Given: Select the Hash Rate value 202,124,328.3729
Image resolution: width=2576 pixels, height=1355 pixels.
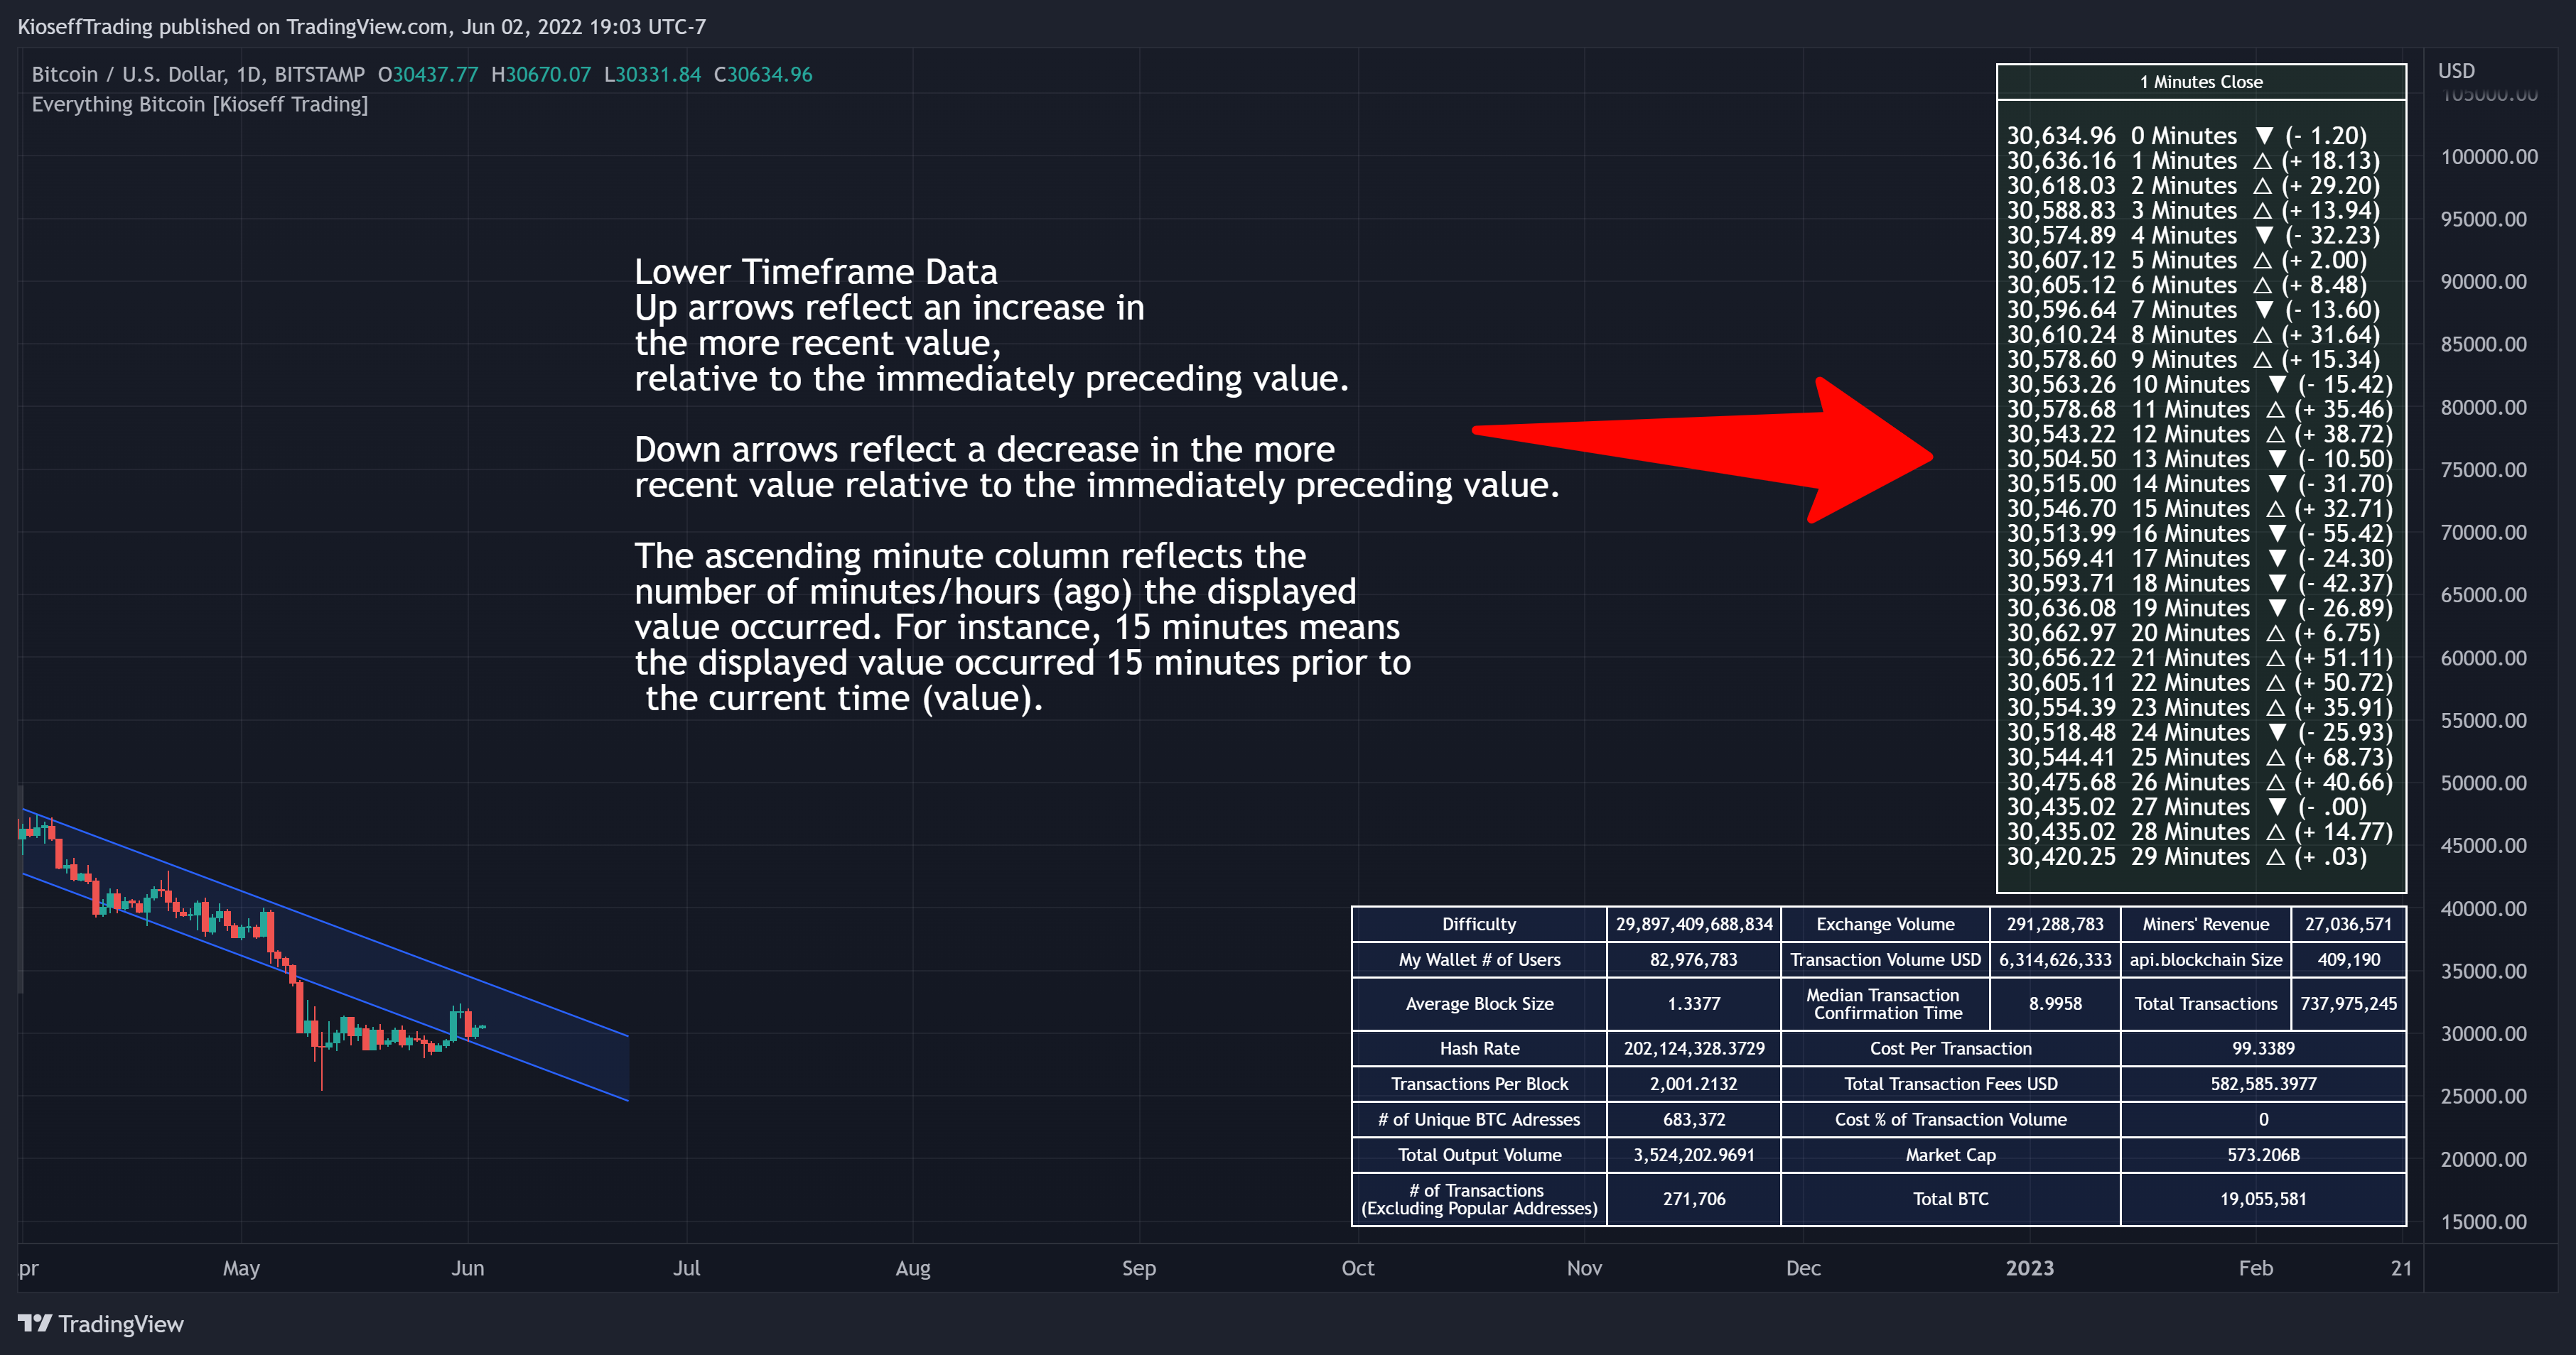Looking at the screenshot, I should click(1693, 1048).
